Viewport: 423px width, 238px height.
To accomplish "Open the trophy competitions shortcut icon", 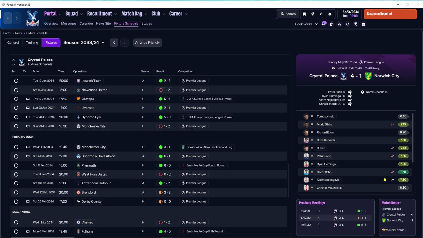I will [x=356, y=24].
